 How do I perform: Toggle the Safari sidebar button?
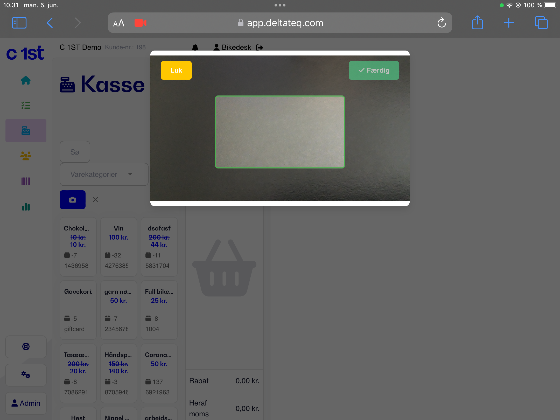click(19, 23)
